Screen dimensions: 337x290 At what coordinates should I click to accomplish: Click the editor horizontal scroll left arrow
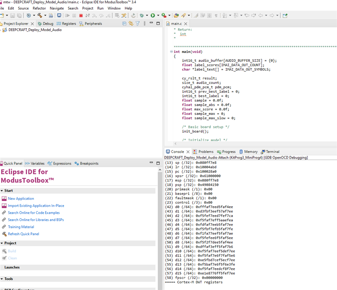pyautogui.click(x=176, y=144)
